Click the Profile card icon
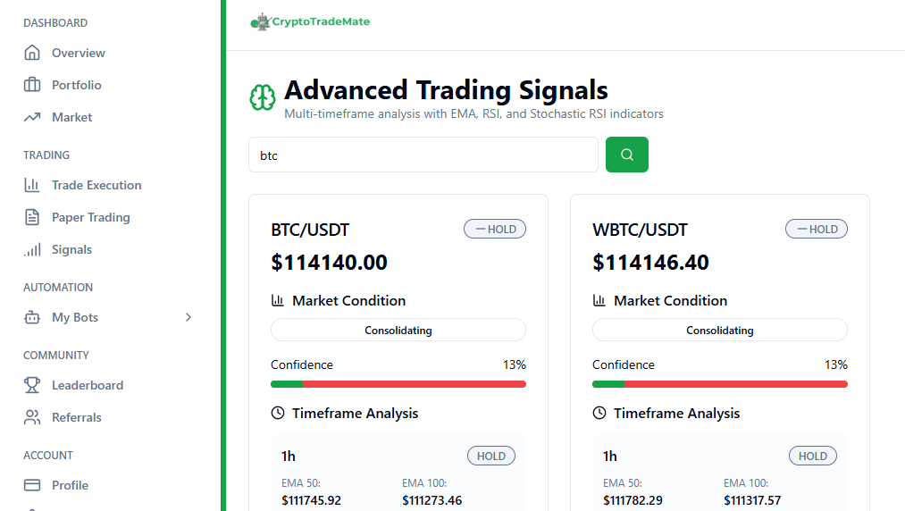905x511 pixels. click(32, 485)
